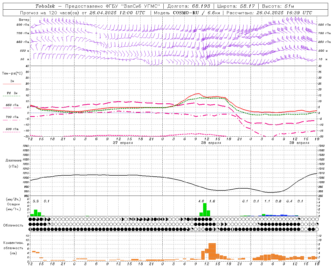The image size is (332, 266).
Task: Click the '(гПа)' pressure unit label
Action: coord(13,166)
